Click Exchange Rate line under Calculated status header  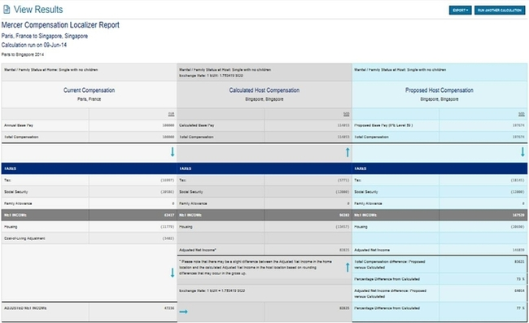click(x=211, y=76)
